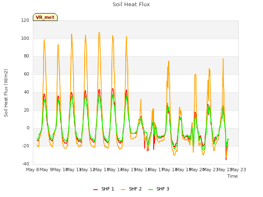Toggle SHF 3 series in legend

pyautogui.click(x=159, y=189)
